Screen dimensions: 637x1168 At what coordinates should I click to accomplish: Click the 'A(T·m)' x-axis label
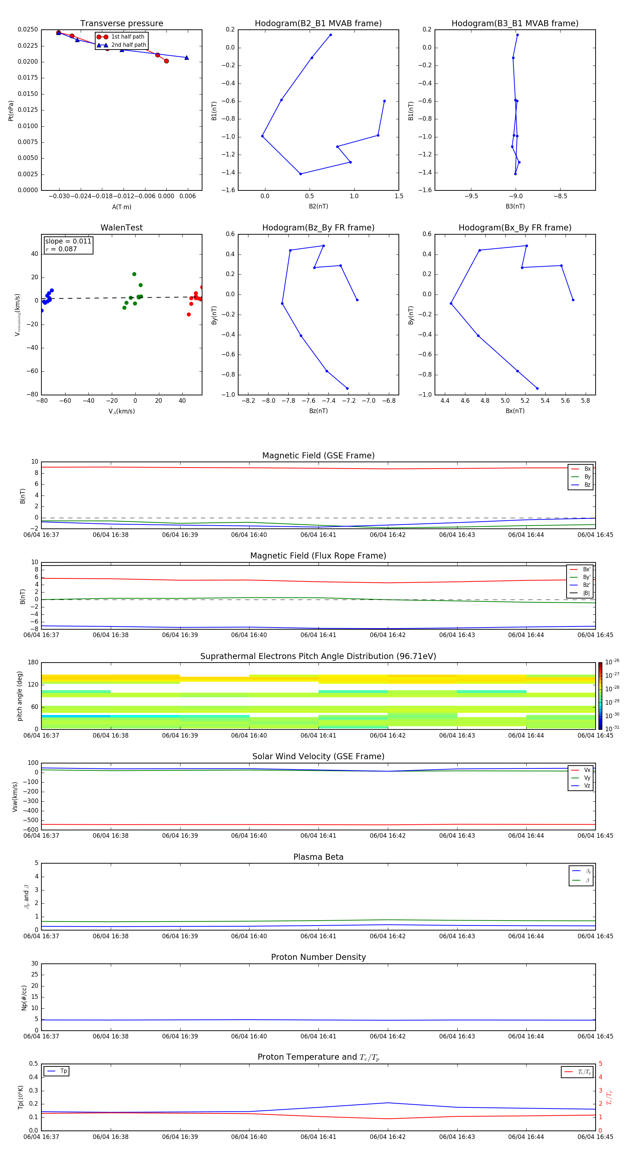coord(121,207)
